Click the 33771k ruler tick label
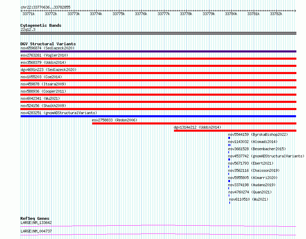The image size is (306, 239). tap(29, 14)
